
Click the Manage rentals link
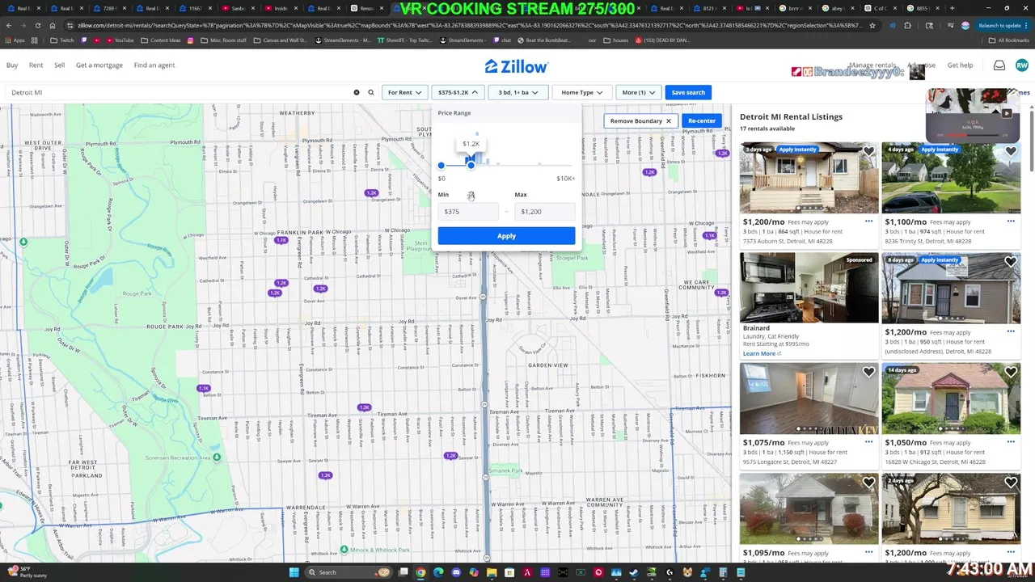coord(872,65)
